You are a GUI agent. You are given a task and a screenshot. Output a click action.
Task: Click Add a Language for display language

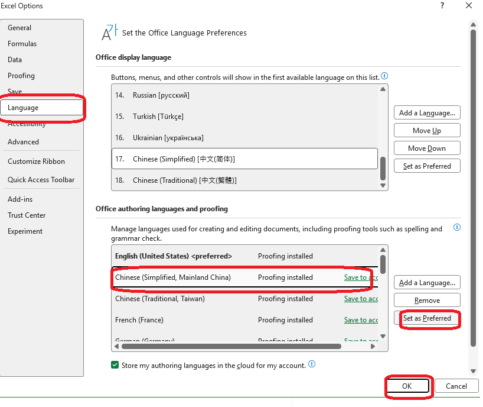[x=427, y=112]
